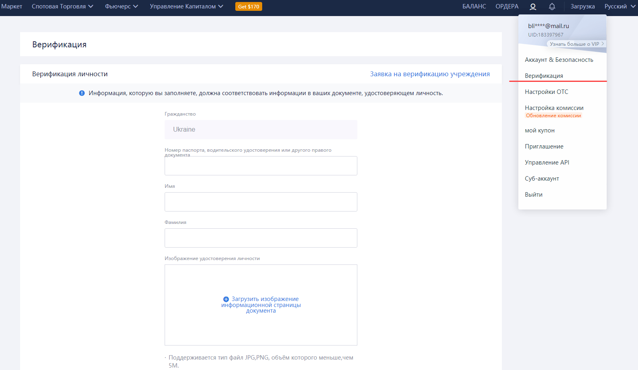
Task: Select Аккаунт & Безопасность menu item
Action: [x=559, y=60]
